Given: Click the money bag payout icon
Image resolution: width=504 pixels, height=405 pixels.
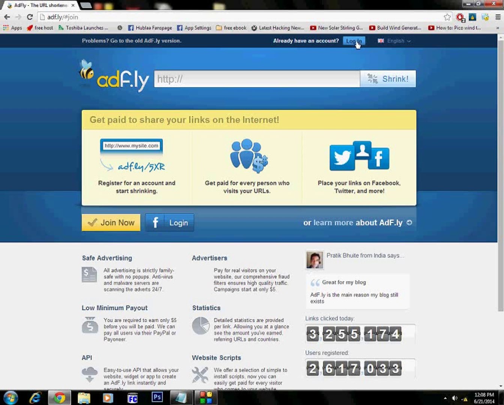Looking at the screenshot, I should 90,325.
